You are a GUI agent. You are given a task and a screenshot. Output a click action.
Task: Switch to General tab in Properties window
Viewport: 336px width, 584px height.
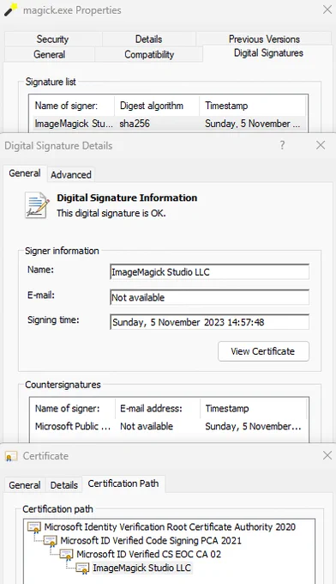pos(50,54)
